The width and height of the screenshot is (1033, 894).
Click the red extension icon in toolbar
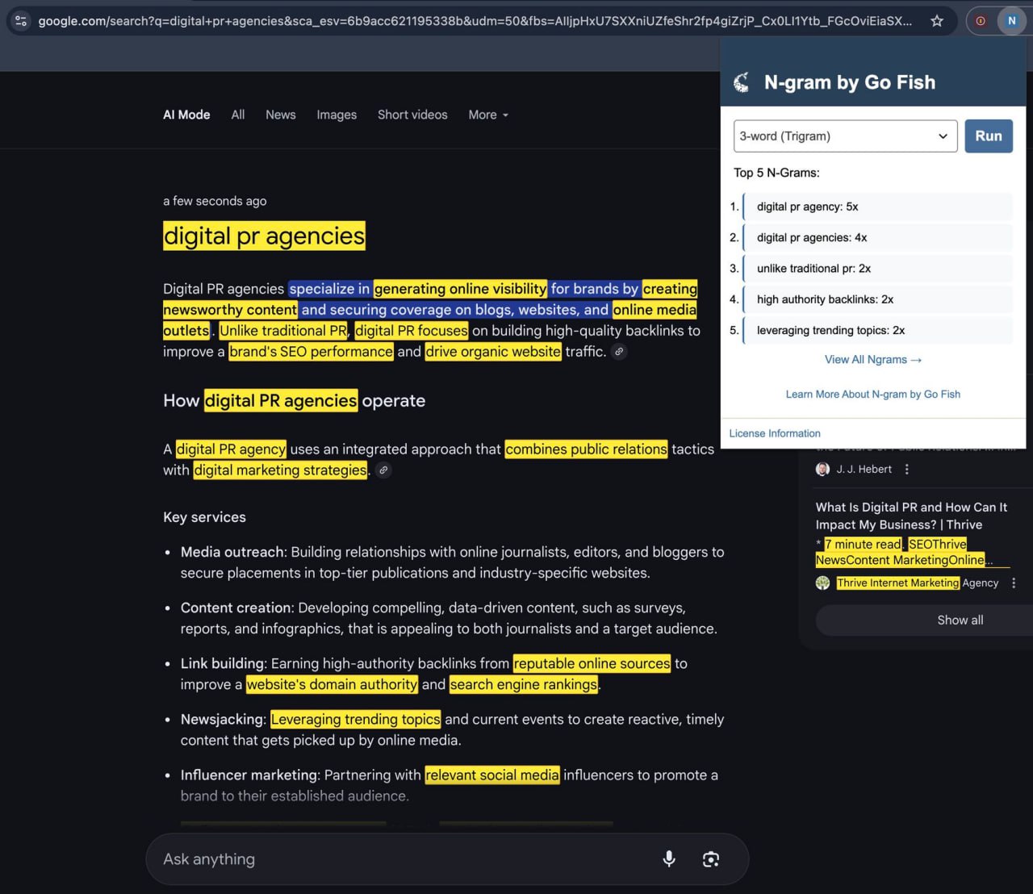[981, 21]
